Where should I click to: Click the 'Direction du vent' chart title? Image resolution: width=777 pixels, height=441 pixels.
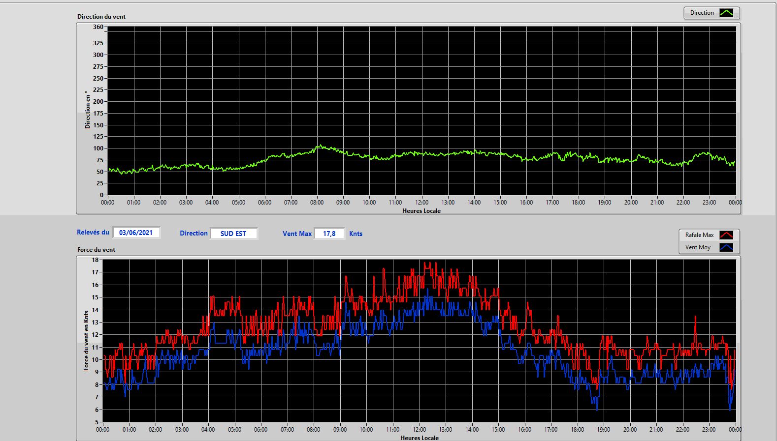pos(101,16)
